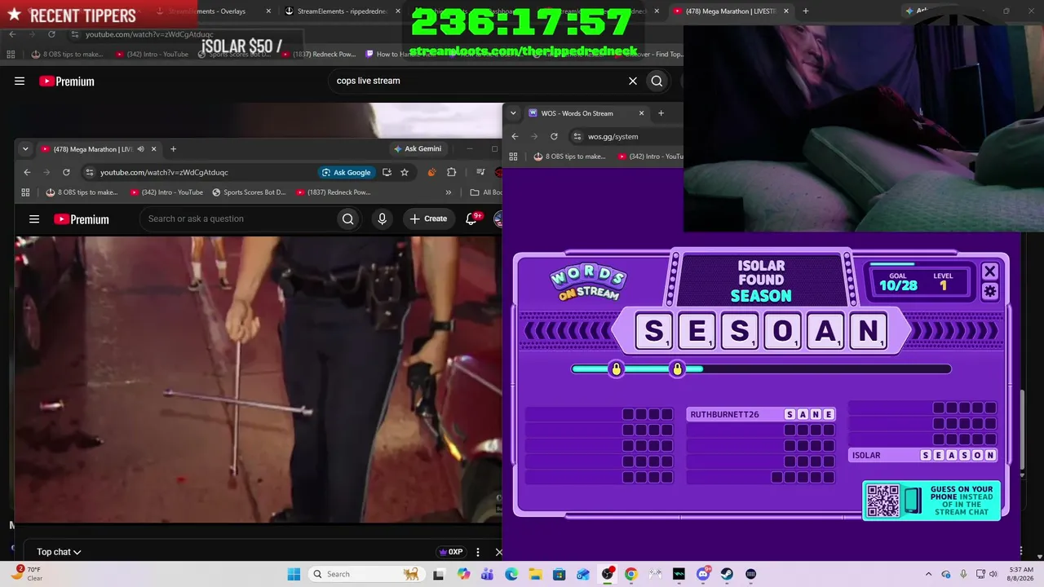Open '8 OBS tips to make...' bookmark in front window

click(x=82, y=192)
